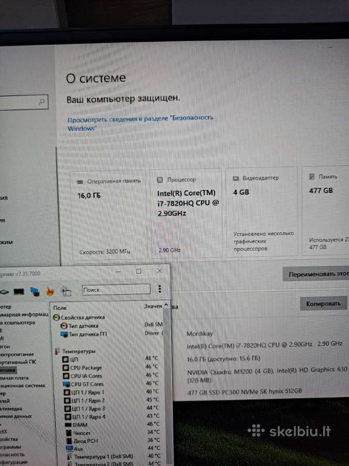The height and width of the screenshot is (466, 349).
Task: Open the Процессор i7-7820HQ card
Action: click(186, 213)
